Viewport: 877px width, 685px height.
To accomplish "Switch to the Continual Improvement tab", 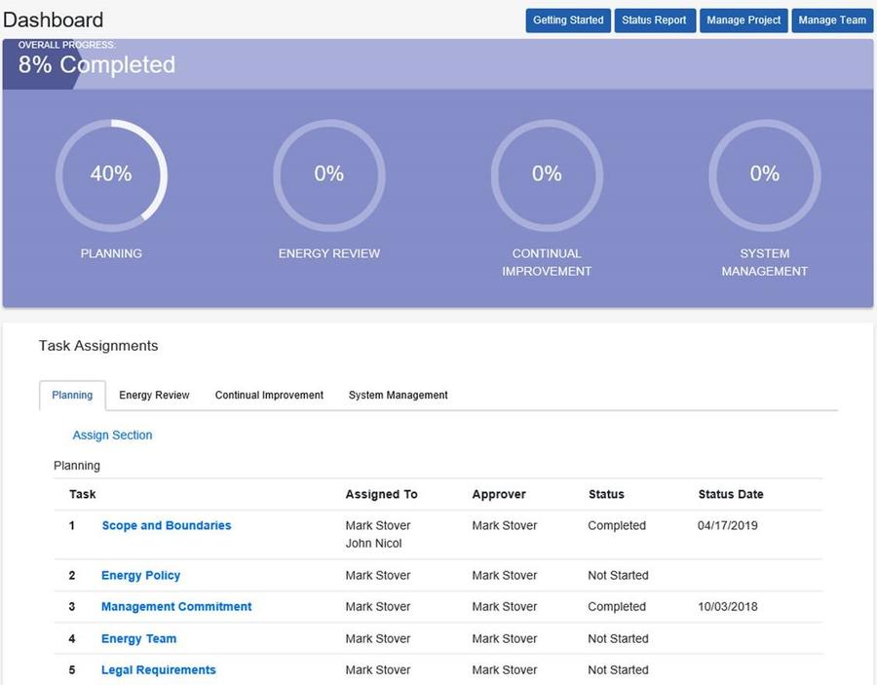I will (269, 396).
